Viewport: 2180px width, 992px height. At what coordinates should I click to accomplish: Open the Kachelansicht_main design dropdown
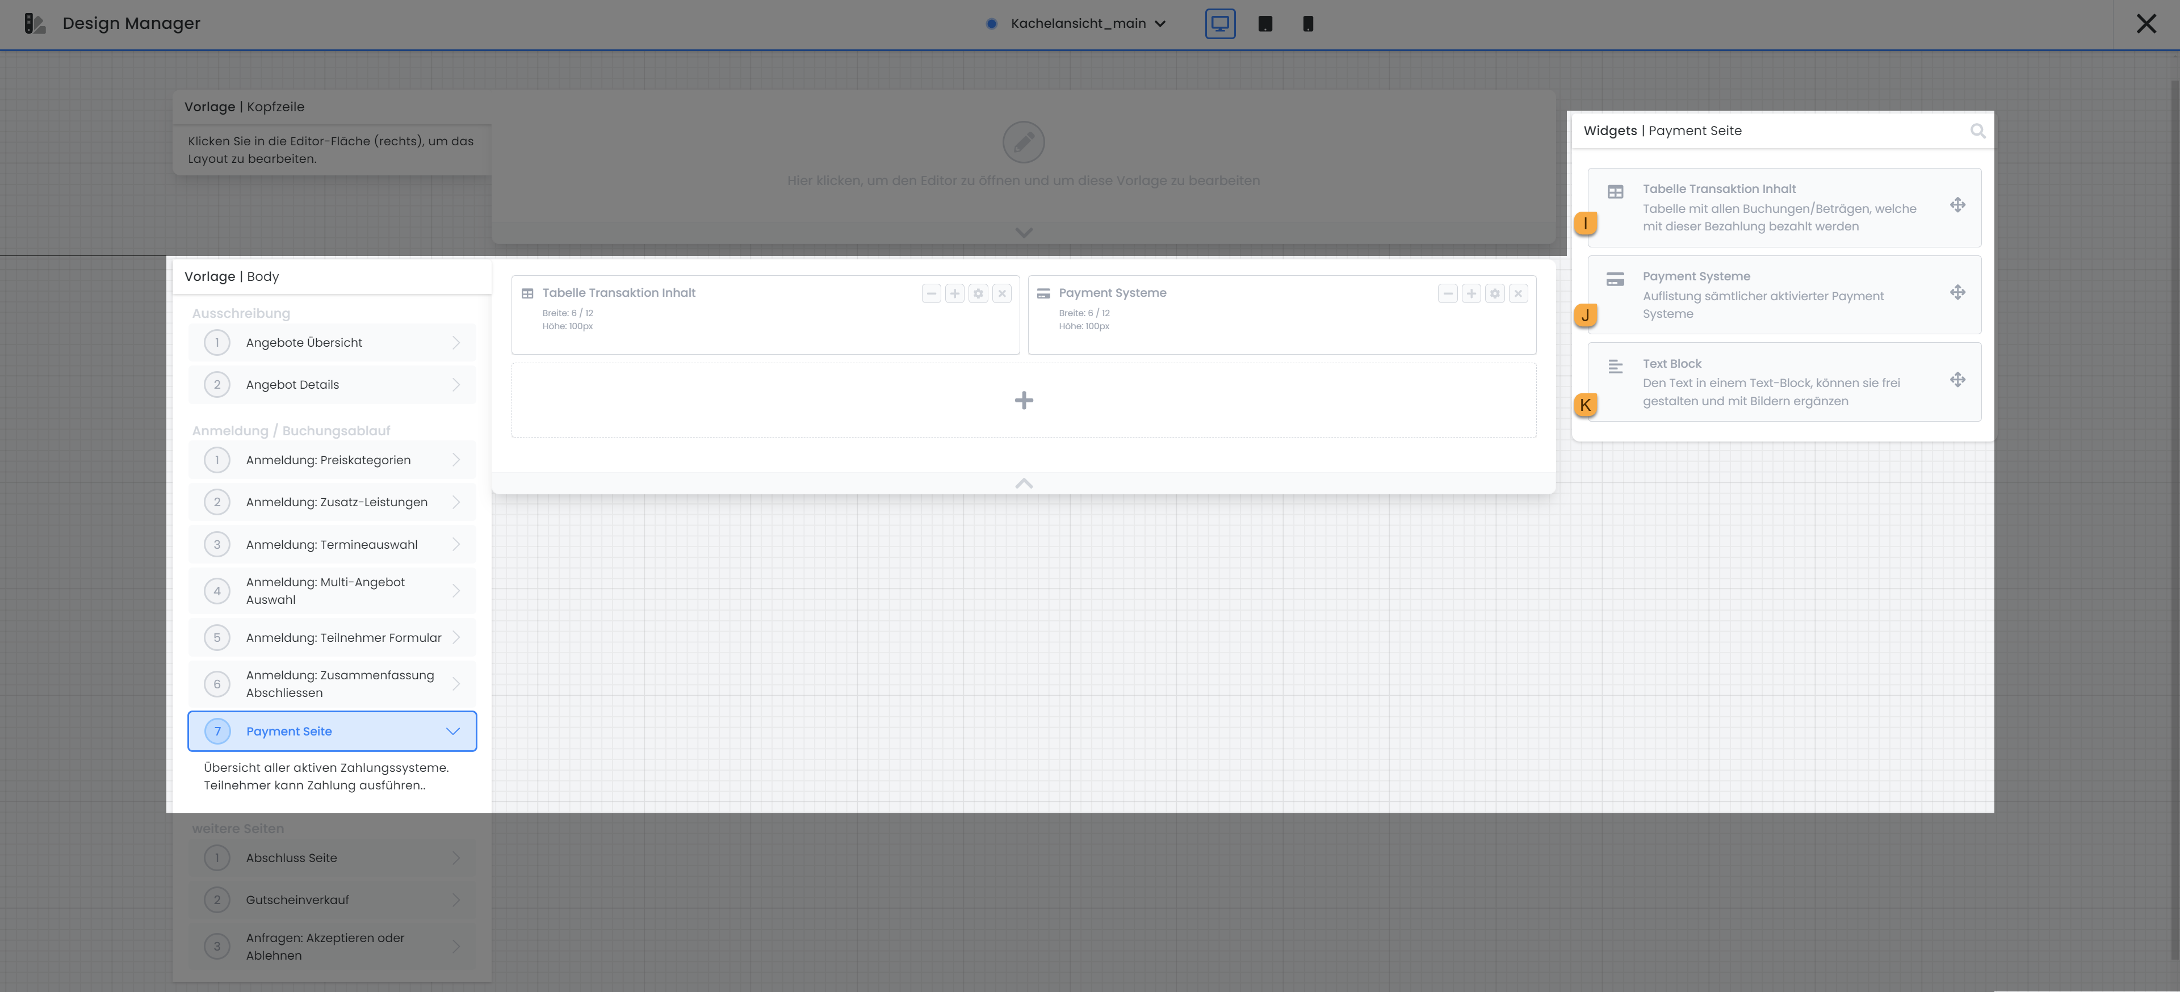point(1087,24)
